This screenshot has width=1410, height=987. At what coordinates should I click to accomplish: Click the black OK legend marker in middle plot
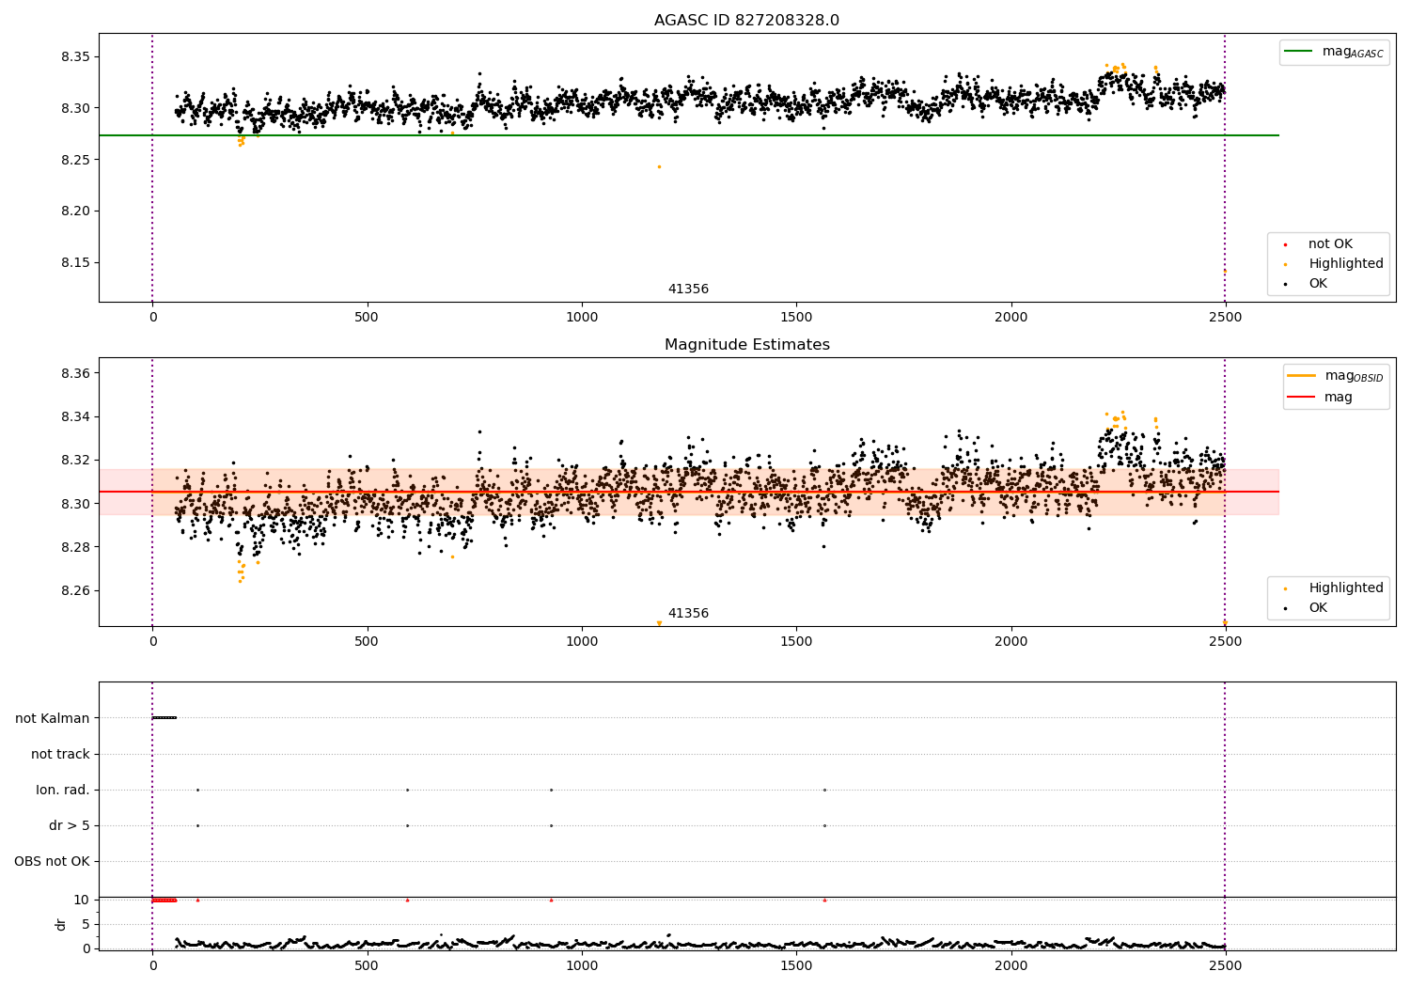(1285, 608)
